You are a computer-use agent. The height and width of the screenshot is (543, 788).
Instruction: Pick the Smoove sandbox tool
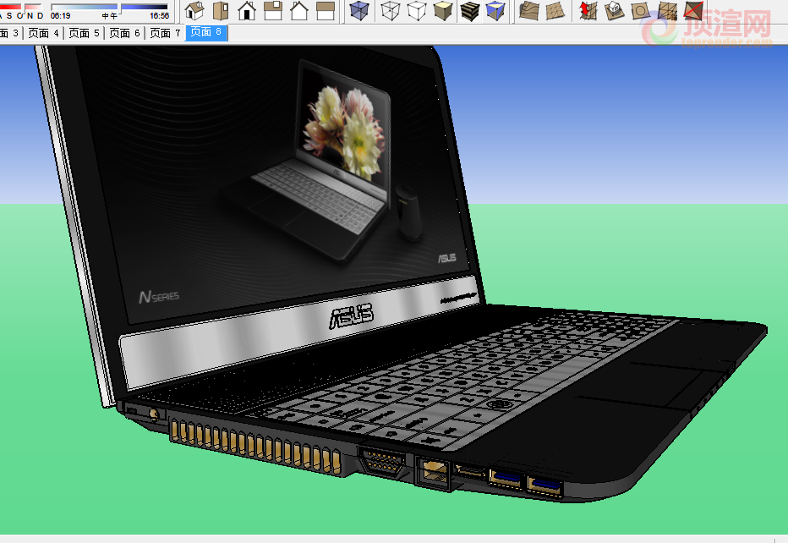[x=587, y=10]
